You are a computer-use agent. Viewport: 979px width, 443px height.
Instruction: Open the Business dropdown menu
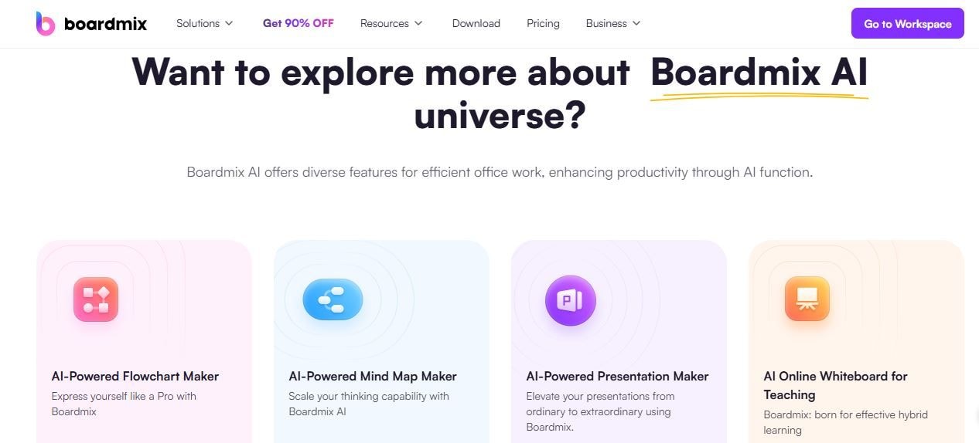(x=613, y=23)
